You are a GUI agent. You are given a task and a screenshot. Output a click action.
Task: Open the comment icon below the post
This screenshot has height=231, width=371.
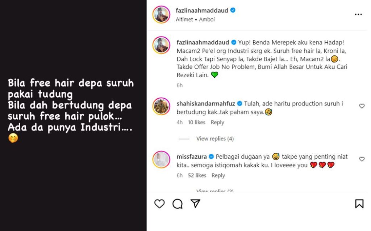coord(177,204)
